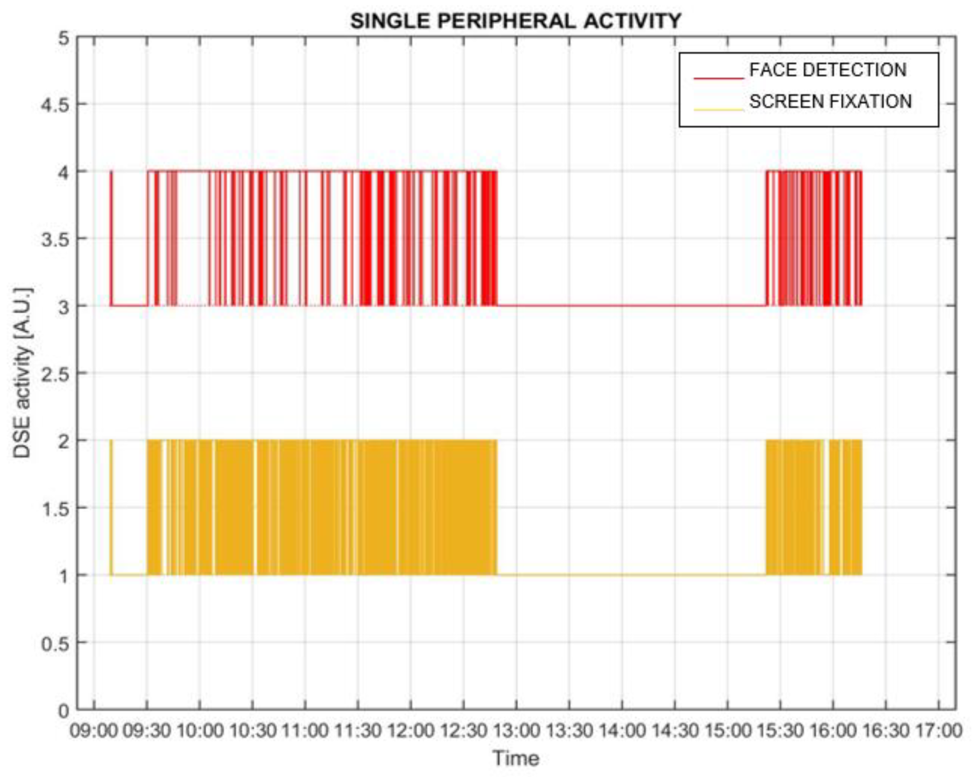973x777 pixels.
Task: Click the 09:00 tick label
Action: coord(94,730)
